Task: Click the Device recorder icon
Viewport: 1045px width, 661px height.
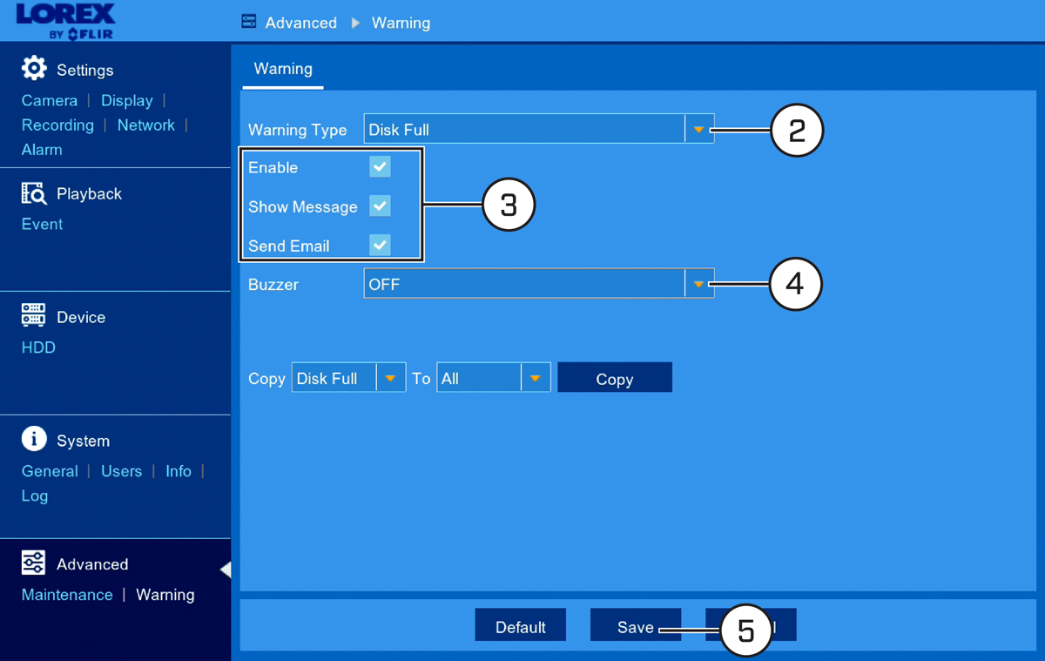Action: click(34, 316)
